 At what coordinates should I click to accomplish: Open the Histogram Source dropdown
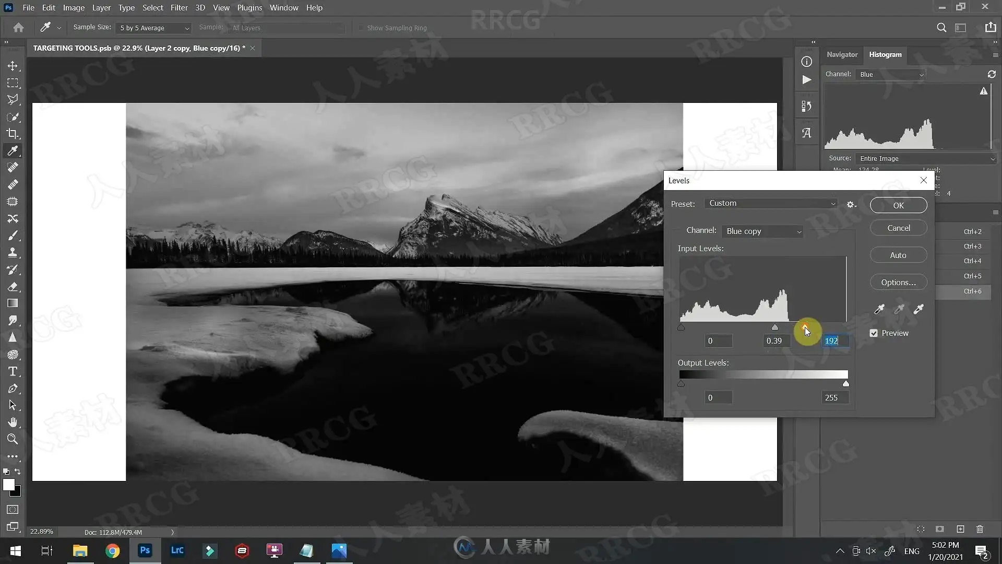coord(926,158)
